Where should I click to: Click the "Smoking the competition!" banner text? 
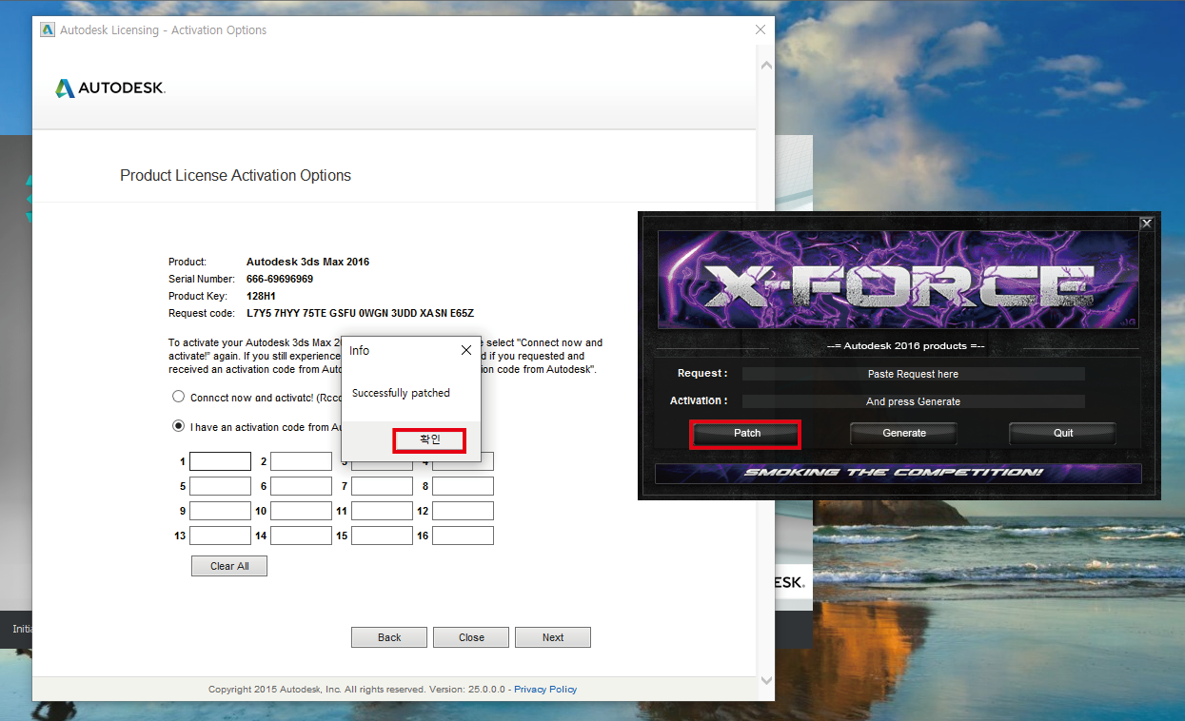click(893, 473)
